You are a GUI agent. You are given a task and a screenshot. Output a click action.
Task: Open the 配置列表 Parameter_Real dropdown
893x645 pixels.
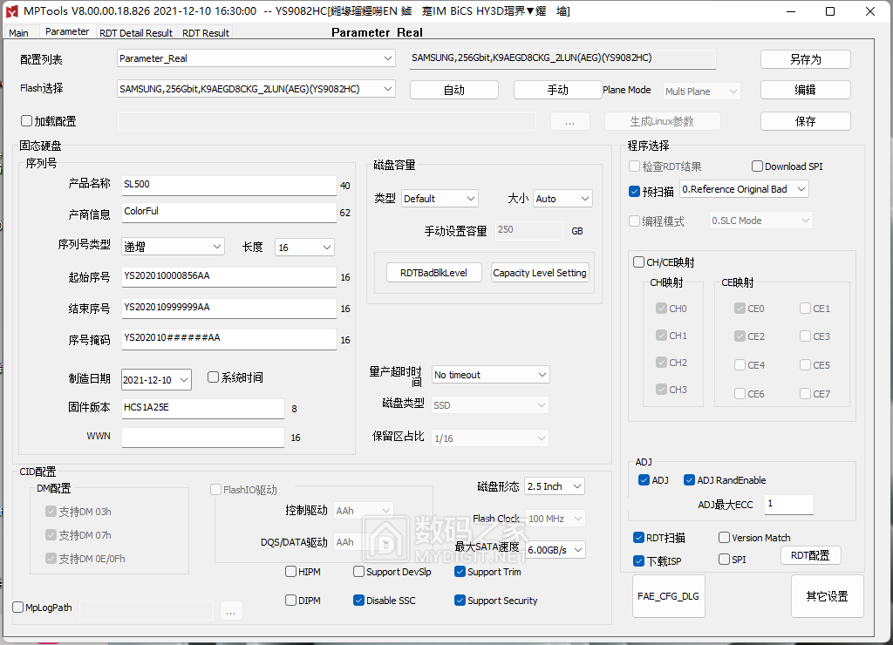point(256,58)
